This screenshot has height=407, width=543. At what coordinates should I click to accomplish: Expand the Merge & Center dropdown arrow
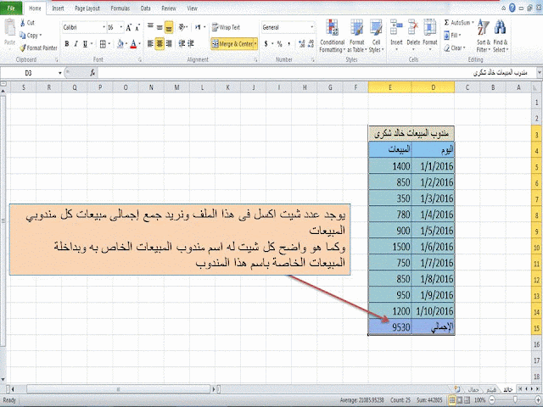255,44
